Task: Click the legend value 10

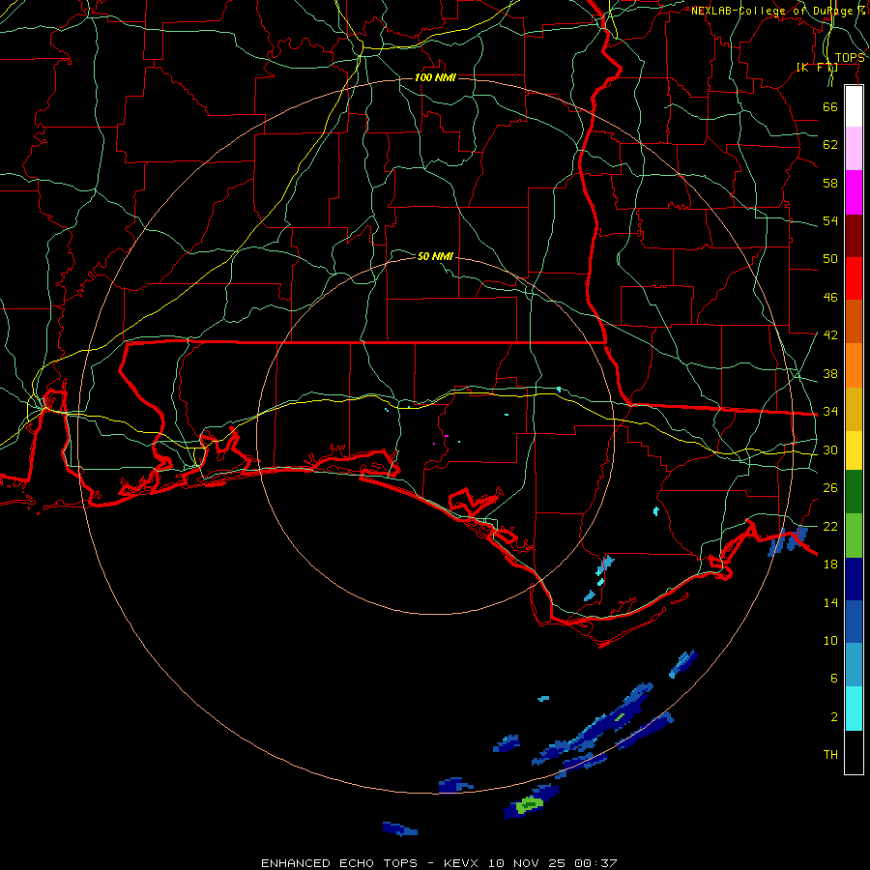Action: point(830,640)
